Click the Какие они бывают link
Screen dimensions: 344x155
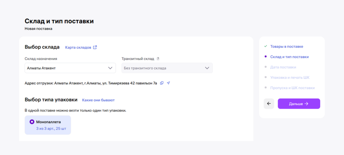tap(98, 100)
